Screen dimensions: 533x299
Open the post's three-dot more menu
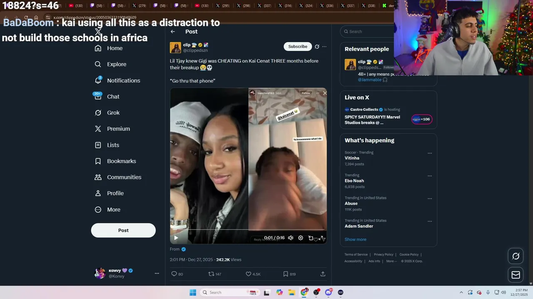tap(324, 47)
